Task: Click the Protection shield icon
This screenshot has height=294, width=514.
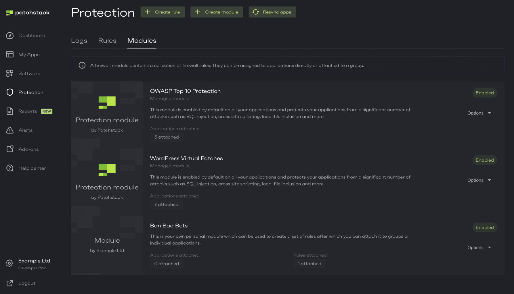Action: (10, 92)
